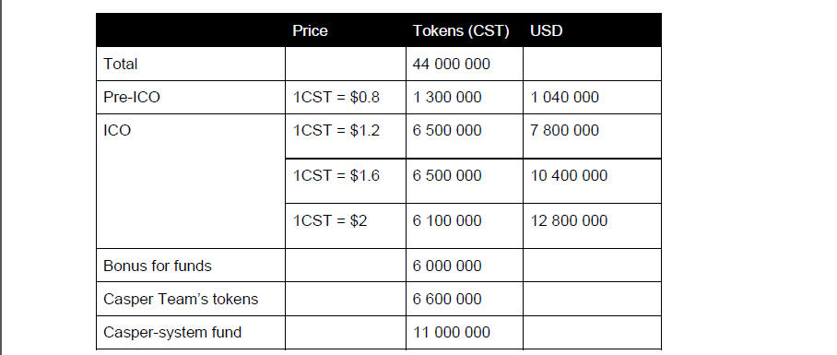Click the 1CST = $1.2 price cell
This screenshot has width=837, height=355.
point(336,130)
